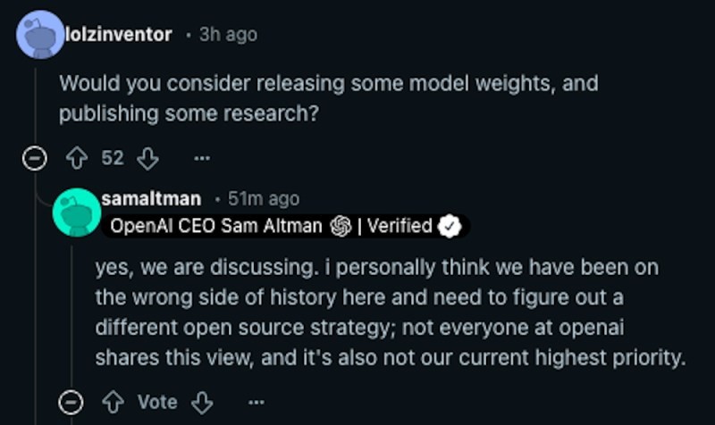This screenshot has height=425, width=715.
Task: Open more options for samaltman's reply
Action: pos(256,403)
